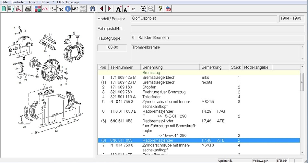Select the Bremszug heading row
The height and width of the screenshot is (163, 308).
click(199, 73)
